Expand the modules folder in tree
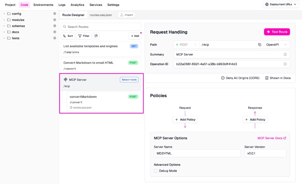Image resolution: width=302 pixels, height=184 pixels. pyautogui.click(x=4, y=20)
